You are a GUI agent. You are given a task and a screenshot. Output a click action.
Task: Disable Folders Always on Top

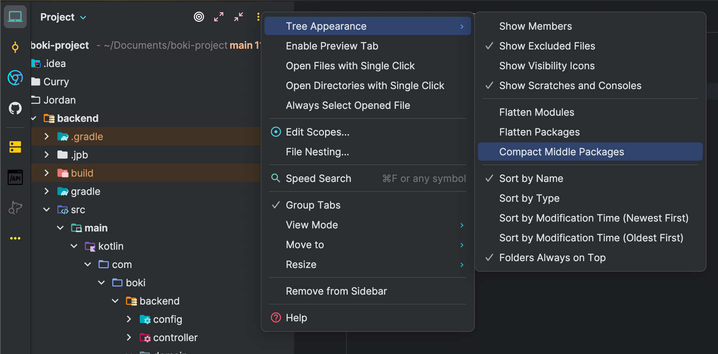coord(552,258)
